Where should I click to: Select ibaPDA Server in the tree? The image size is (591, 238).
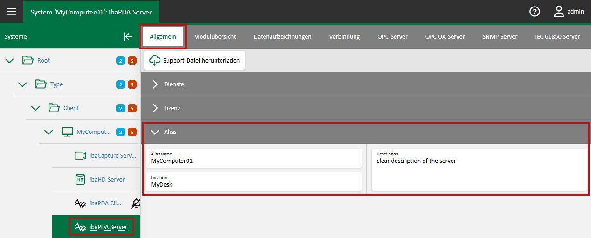(x=108, y=227)
